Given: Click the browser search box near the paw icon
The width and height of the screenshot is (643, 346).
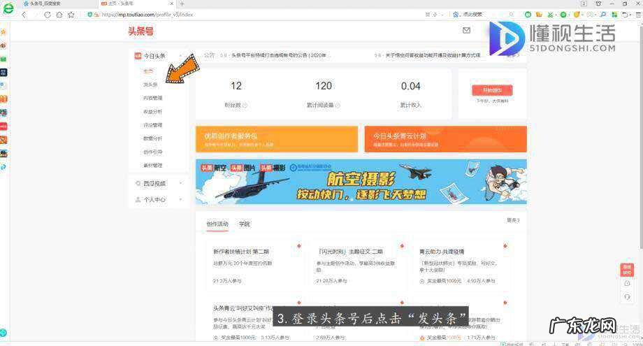Looking at the screenshot, I should click(x=485, y=15).
